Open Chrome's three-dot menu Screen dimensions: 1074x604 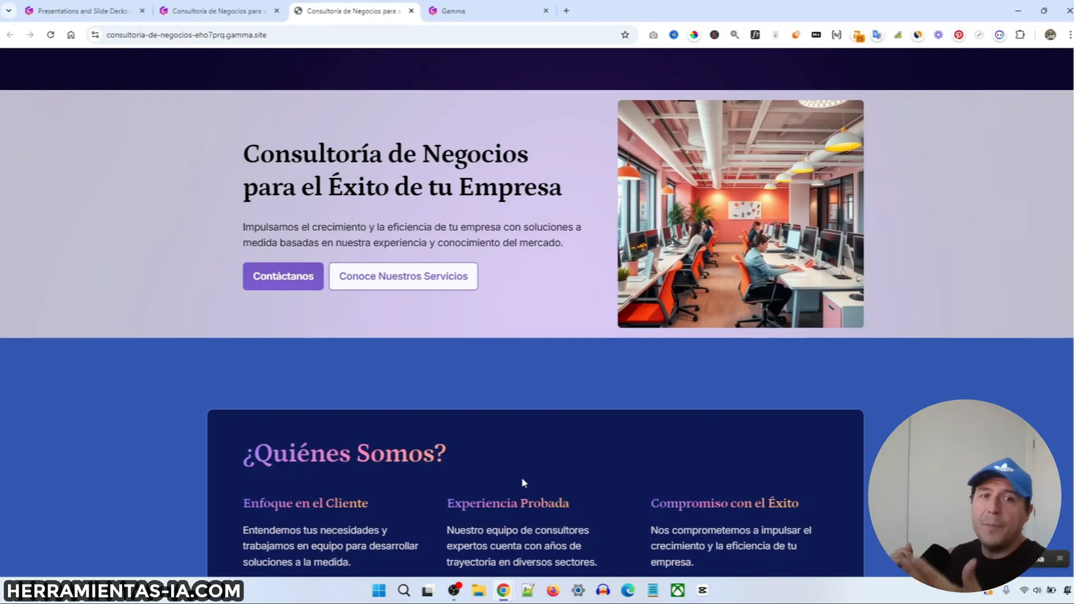(1070, 34)
